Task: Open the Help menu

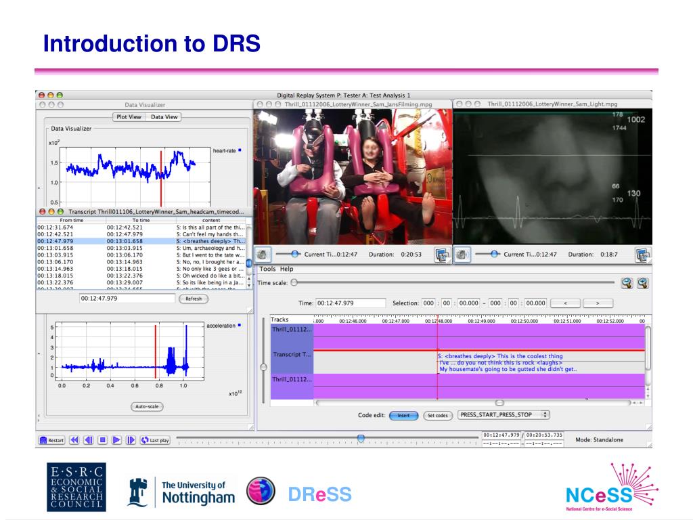Action: 286,269
